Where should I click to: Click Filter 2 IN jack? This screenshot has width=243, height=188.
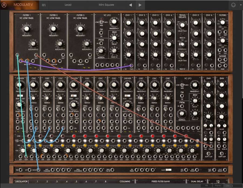point(44,55)
